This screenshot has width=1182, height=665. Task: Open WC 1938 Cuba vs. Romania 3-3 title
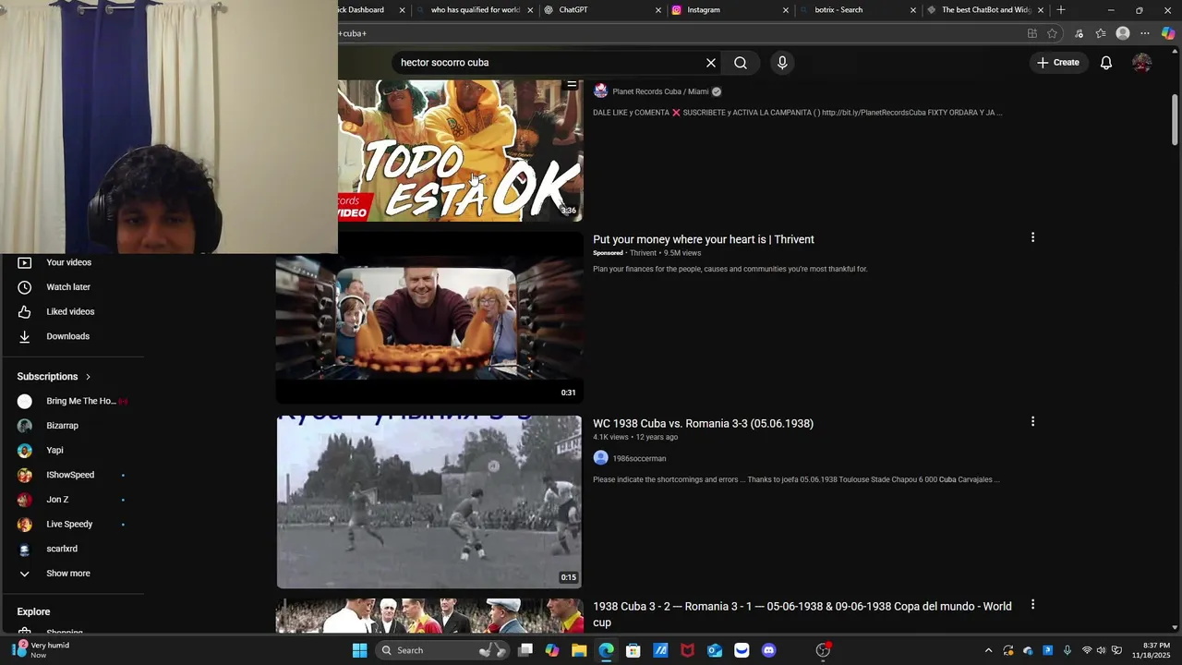click(703, 424)
